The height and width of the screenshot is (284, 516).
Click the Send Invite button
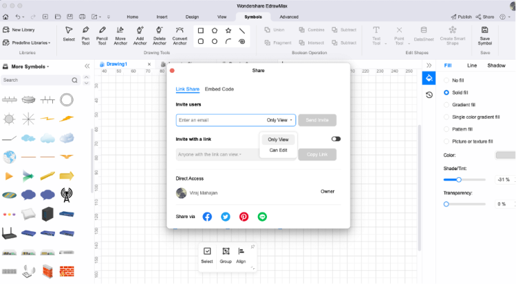pos(317,120)
